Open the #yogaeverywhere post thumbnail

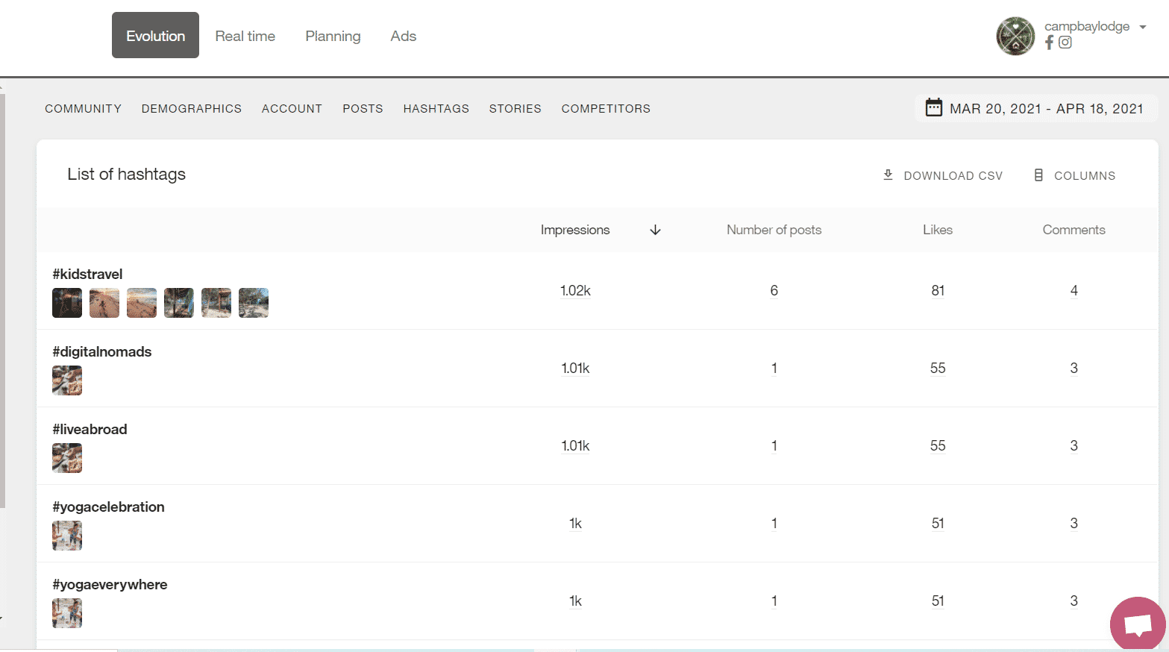click(67, 613)
